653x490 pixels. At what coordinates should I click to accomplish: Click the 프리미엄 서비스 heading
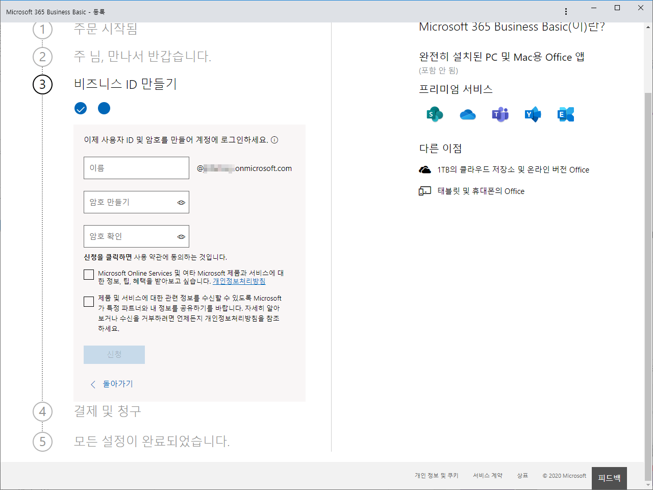[x=456, y=89]
